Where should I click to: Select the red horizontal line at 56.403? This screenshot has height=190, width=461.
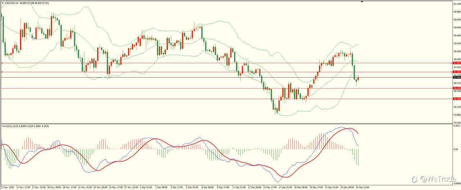click(x=227, y=88)
